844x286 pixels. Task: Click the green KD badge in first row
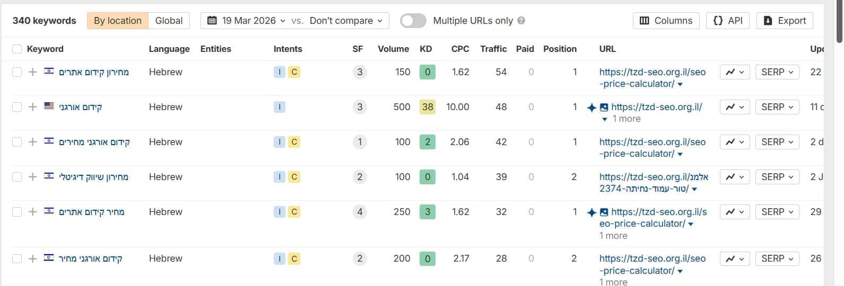tap(427, 72)
